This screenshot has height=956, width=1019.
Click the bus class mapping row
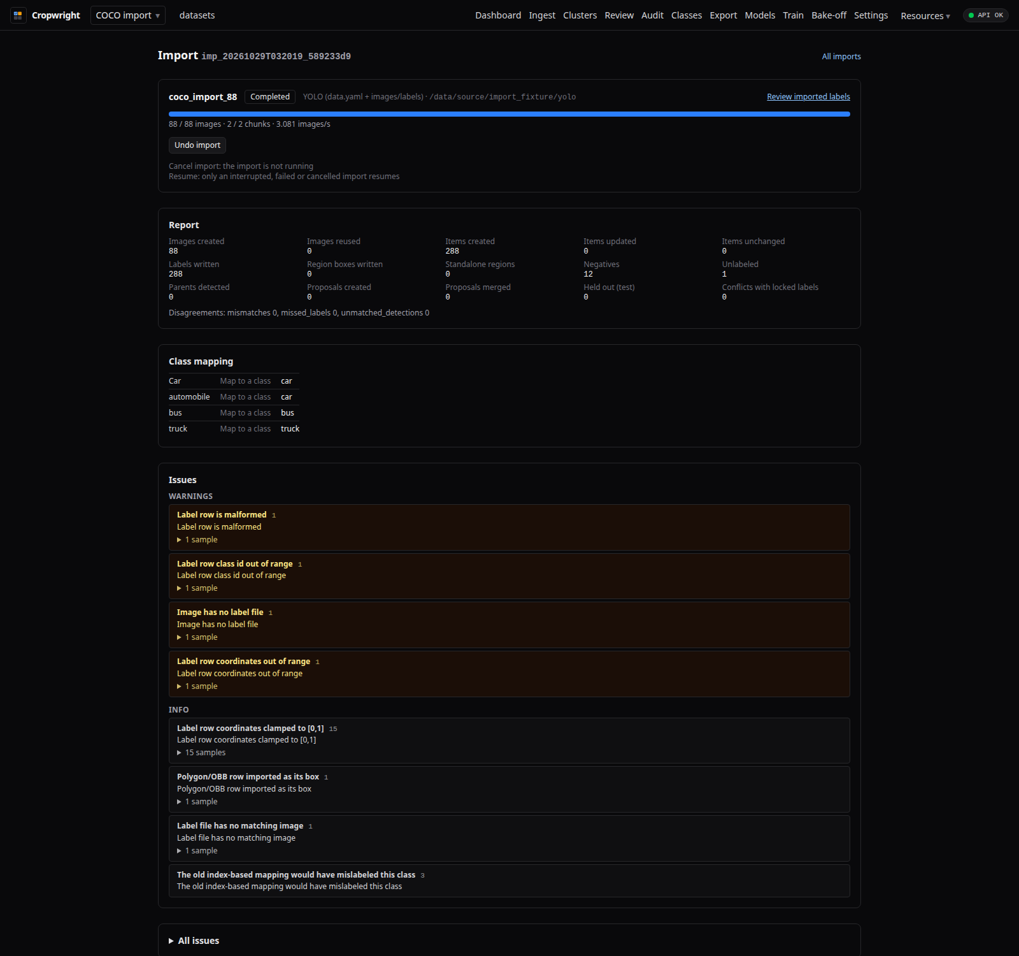coord(234,413)
